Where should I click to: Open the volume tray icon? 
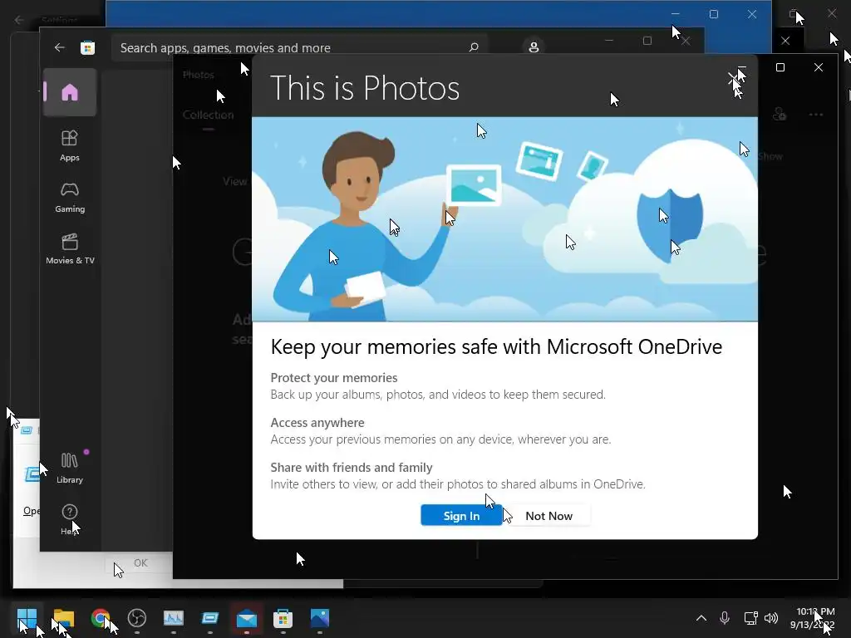(x=770, y=618)
